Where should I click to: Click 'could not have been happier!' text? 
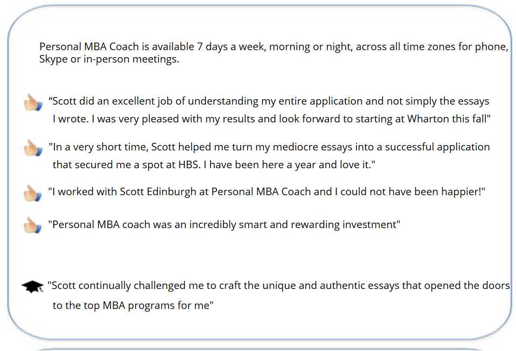pos(413,191)
